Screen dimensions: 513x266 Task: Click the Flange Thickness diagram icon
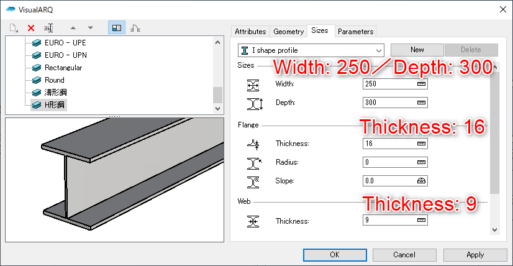point(253,144)
